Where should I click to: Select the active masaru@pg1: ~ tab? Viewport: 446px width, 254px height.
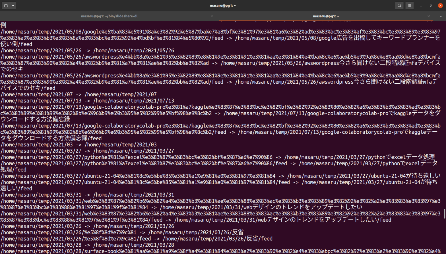tap(326, 16)
